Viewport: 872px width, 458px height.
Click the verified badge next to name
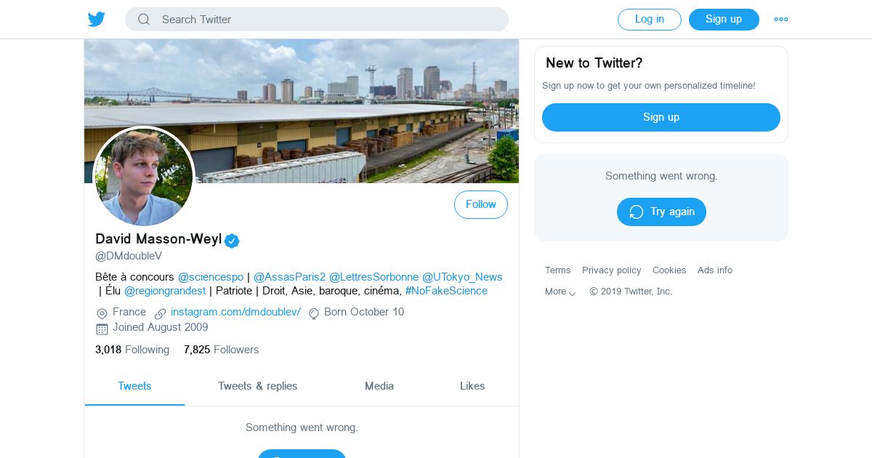coord(232,241)
